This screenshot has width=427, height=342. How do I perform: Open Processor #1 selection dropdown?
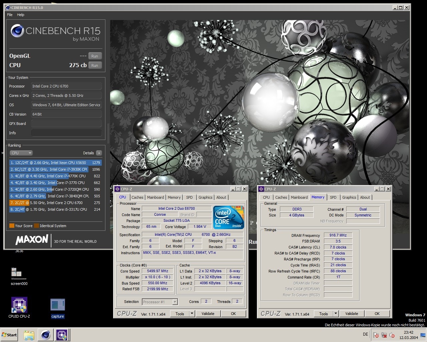point(159,302)
